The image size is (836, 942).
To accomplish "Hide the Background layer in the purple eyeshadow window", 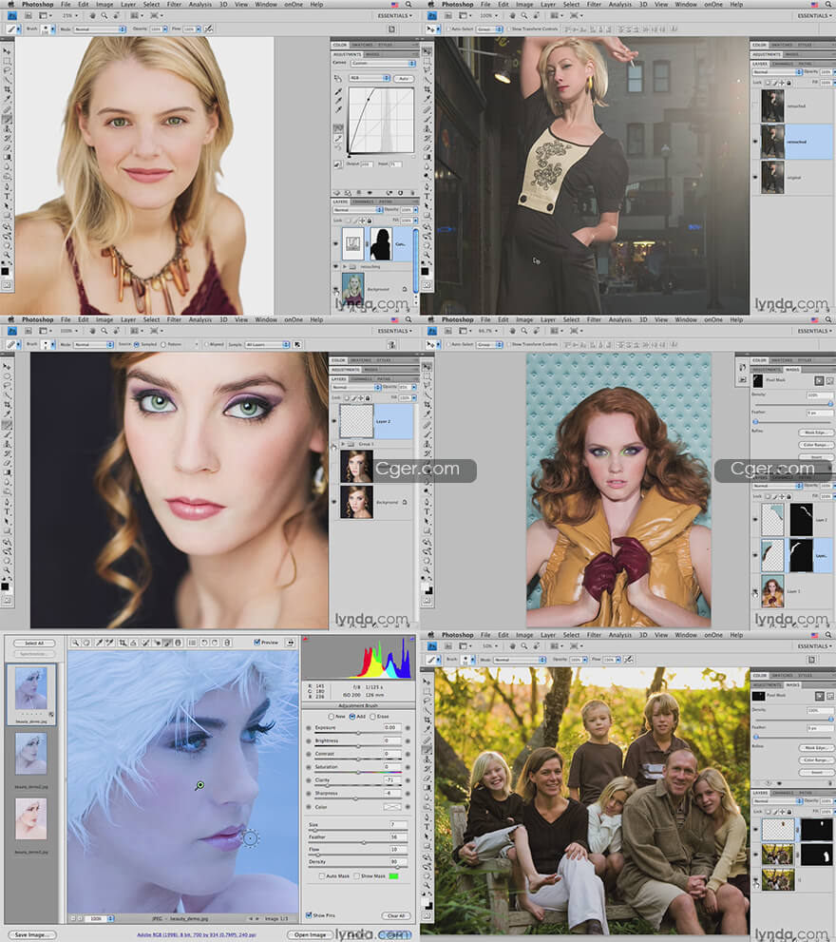I will coord(333,502).
